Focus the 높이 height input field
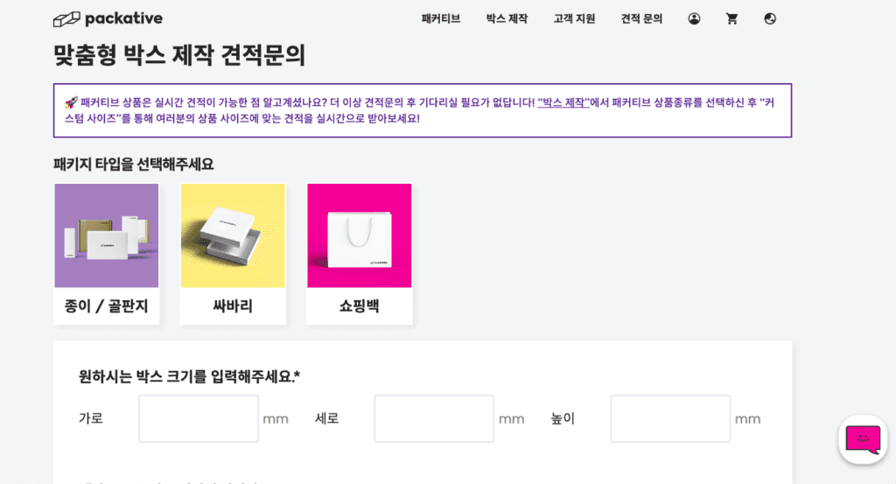The image size is (896, 484). tap(670, 418)
